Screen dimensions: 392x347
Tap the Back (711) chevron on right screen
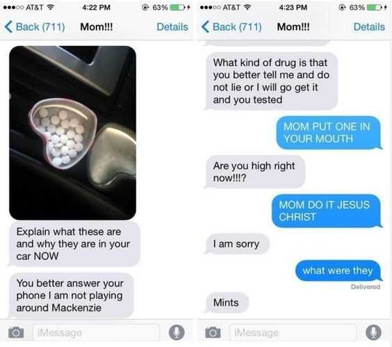pos(205,26)
